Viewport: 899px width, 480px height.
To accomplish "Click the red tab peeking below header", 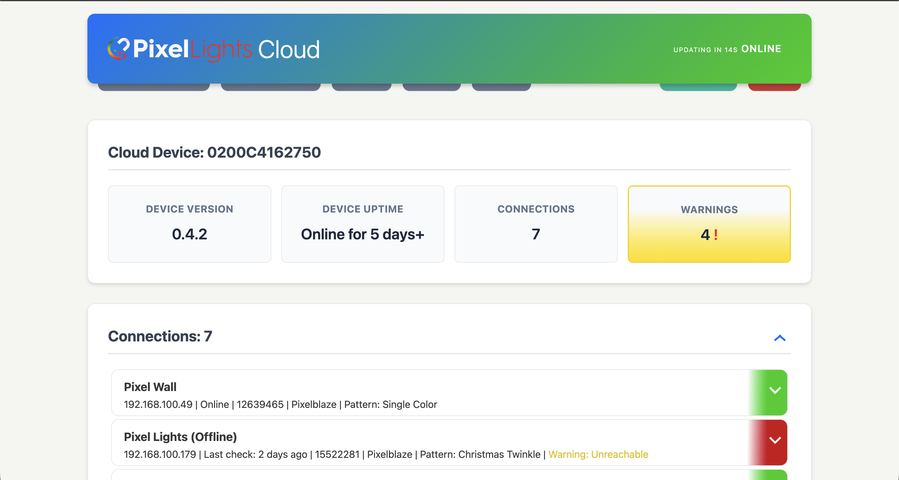I will [x=774, y=88].
